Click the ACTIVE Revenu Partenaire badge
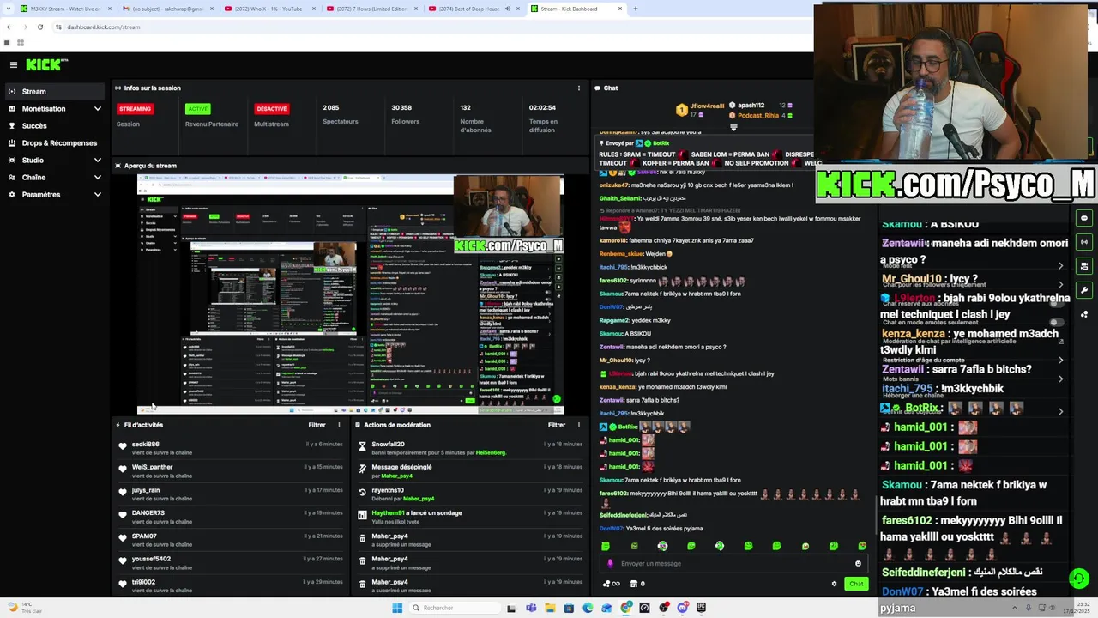The width and height of the screenshot is (1098, 618). click(x=198, y=109)
